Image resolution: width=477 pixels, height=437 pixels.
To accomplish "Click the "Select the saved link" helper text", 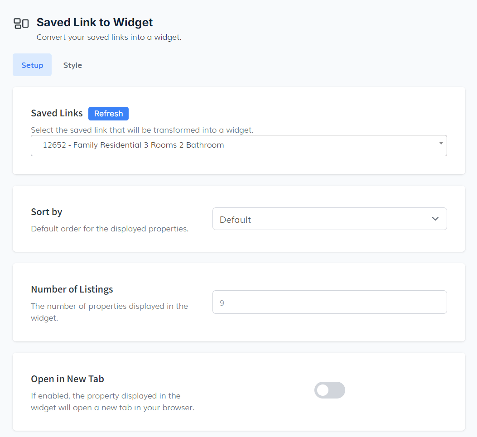I will (x=142, y=130).
